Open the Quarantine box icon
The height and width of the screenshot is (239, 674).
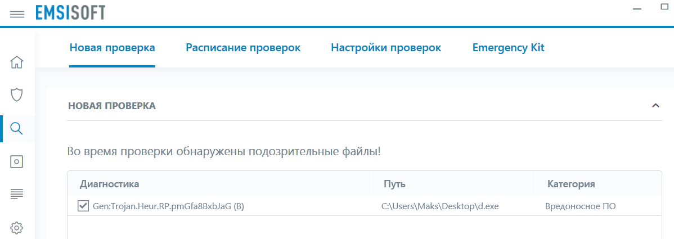17,161
